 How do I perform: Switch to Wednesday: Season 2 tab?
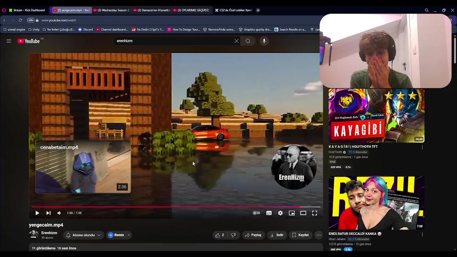pos(112,10)
